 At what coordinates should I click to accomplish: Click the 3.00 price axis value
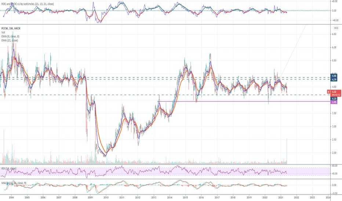[x=334, y=126]
